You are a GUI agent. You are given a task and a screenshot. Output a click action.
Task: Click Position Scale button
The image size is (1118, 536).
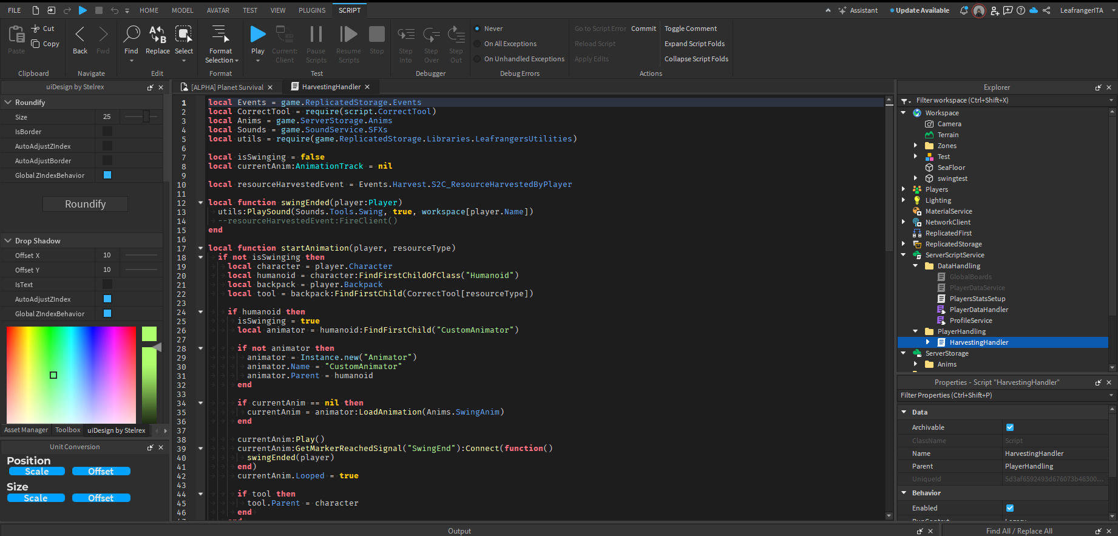[36, 471]
